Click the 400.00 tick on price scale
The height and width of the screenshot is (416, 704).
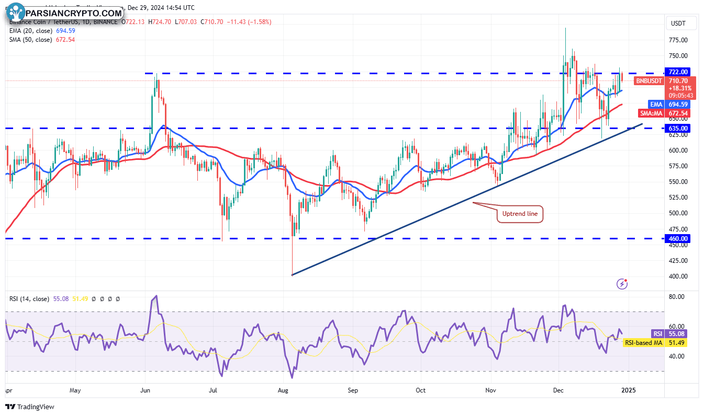(x=678, y=276)
